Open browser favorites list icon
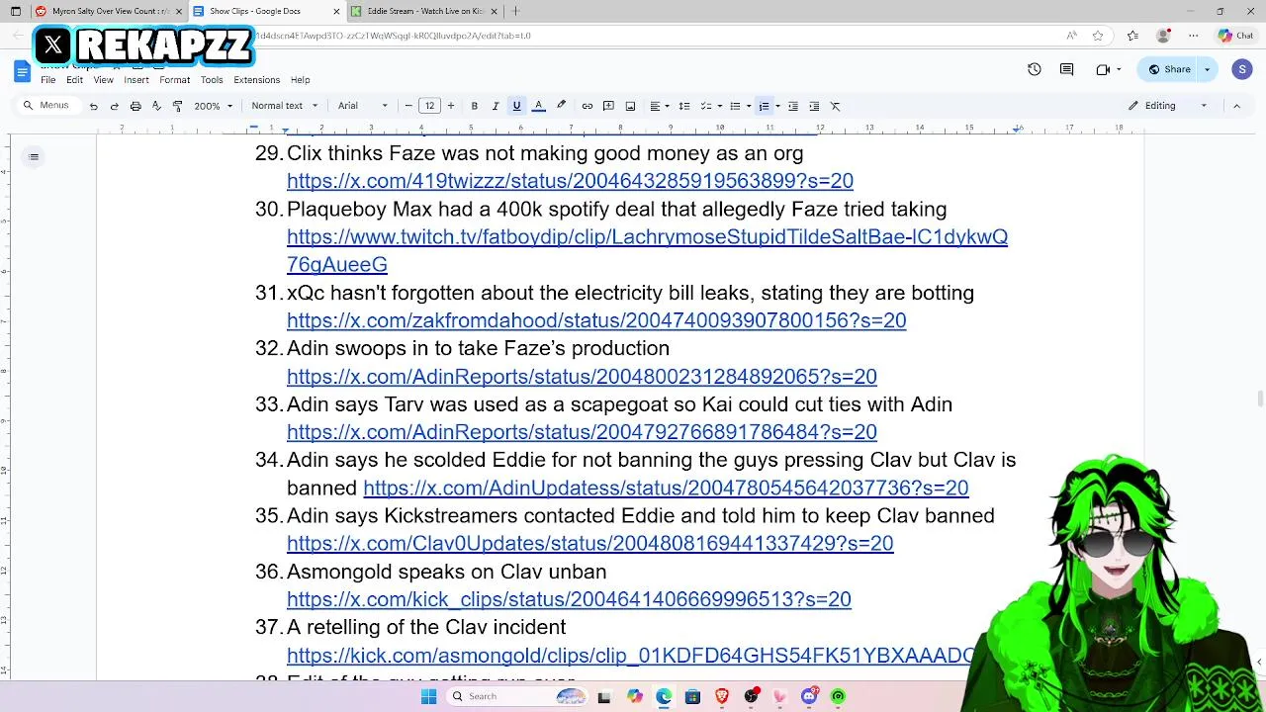1266x712 pixels. coord(1132,36)
